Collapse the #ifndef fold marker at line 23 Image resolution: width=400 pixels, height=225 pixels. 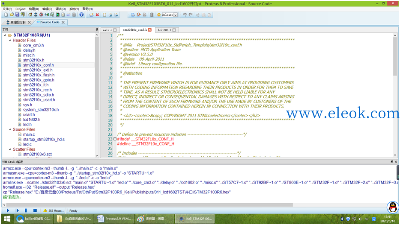(115, 139)
